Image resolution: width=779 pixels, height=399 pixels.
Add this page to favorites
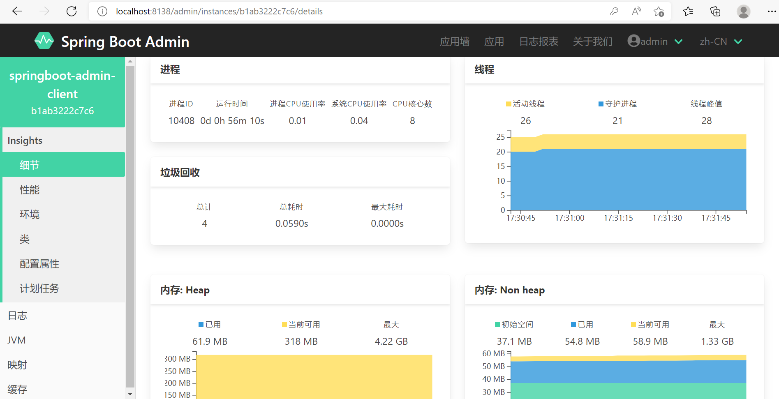pos(659,12)
